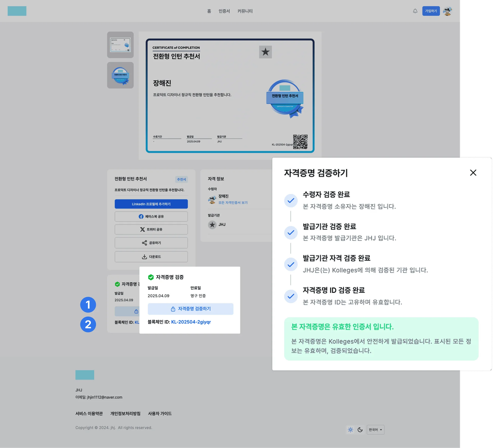Go to 인증서 navigation tab
Image resolution: width=493 pixels, height=448 pixels.
pyautogui.click(x=224, y=11)
